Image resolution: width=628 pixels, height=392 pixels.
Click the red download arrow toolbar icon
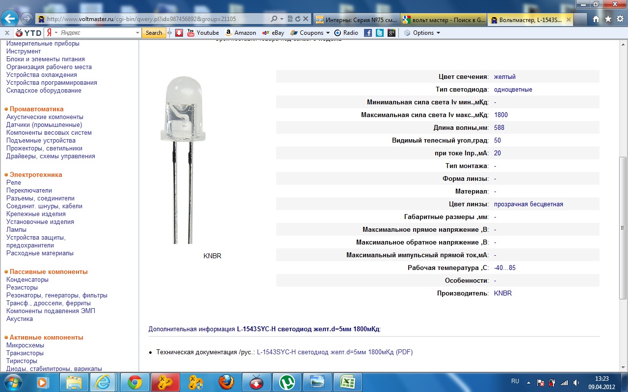(179, 33)
